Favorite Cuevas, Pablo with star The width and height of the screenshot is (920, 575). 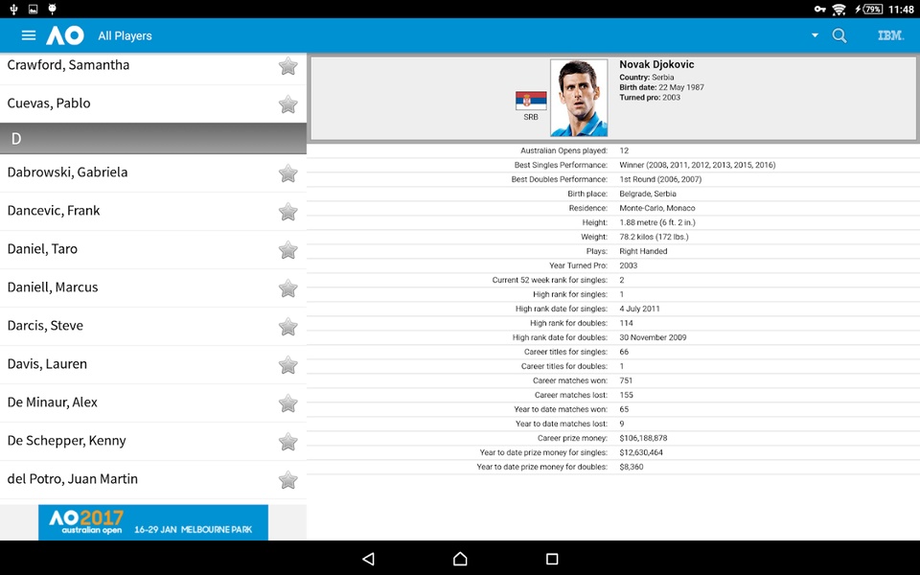pos(287,104)
